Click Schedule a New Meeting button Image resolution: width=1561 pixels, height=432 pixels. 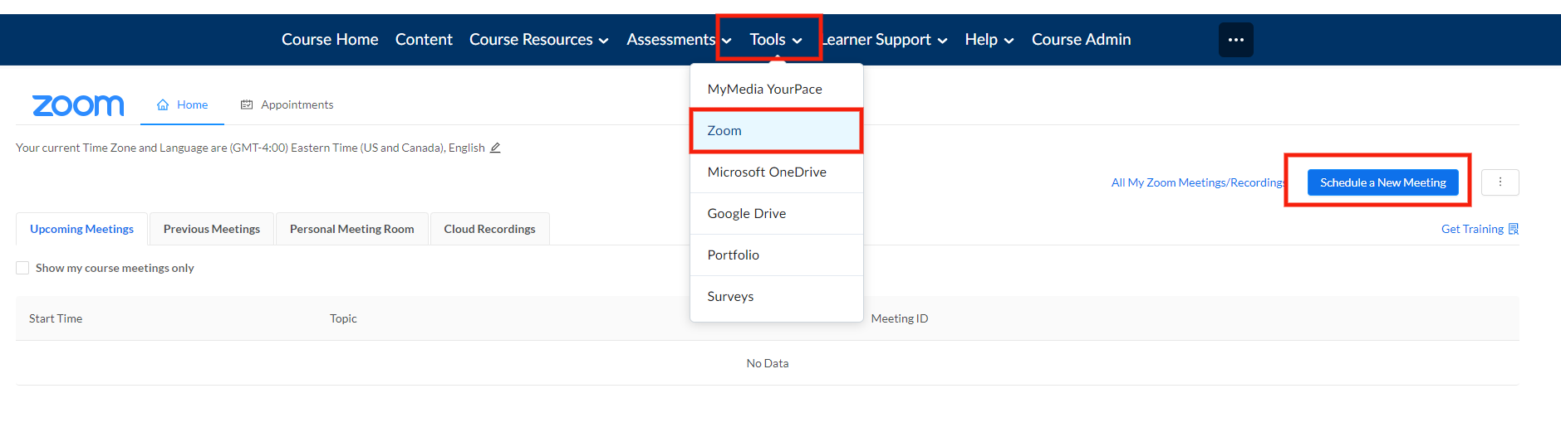[1382, 182]
